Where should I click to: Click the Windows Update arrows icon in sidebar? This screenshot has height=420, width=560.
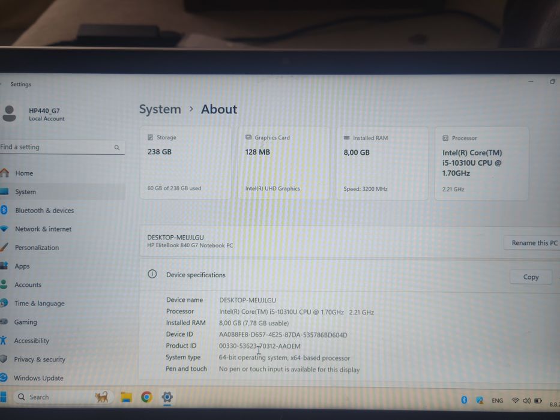coord(4,377)
